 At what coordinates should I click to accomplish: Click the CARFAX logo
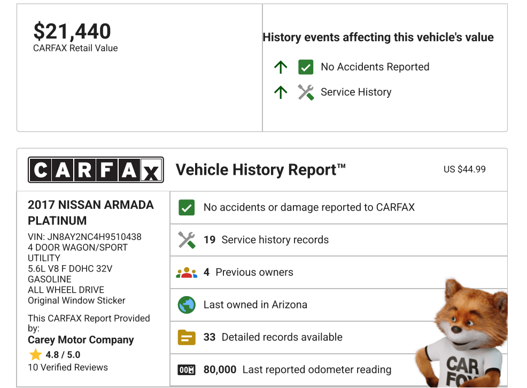[x=96, y=170]
